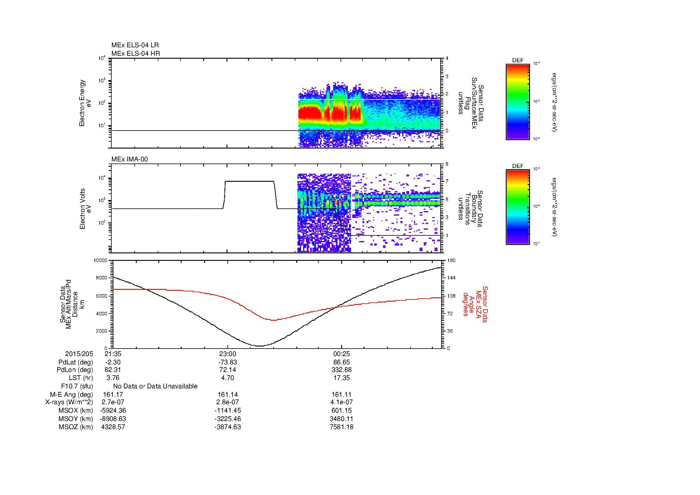Image resolution: width=700 pixels, height=495 pixels.
Task: Click 'No Data or Data Unavailable' text
Action: coord(155,386)
